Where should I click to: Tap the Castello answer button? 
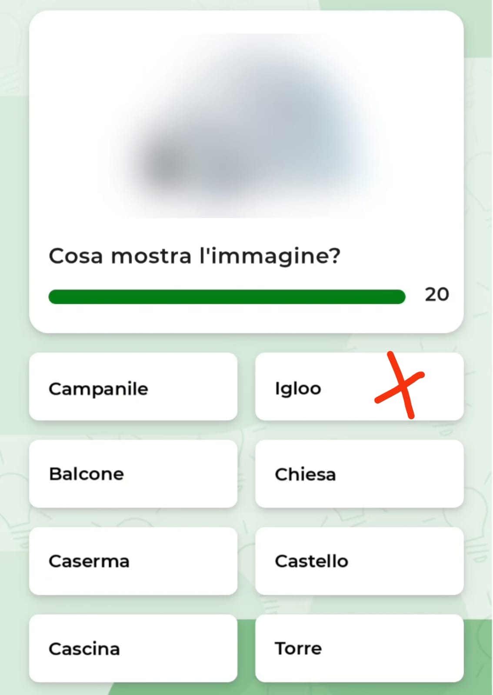(359, 561)
